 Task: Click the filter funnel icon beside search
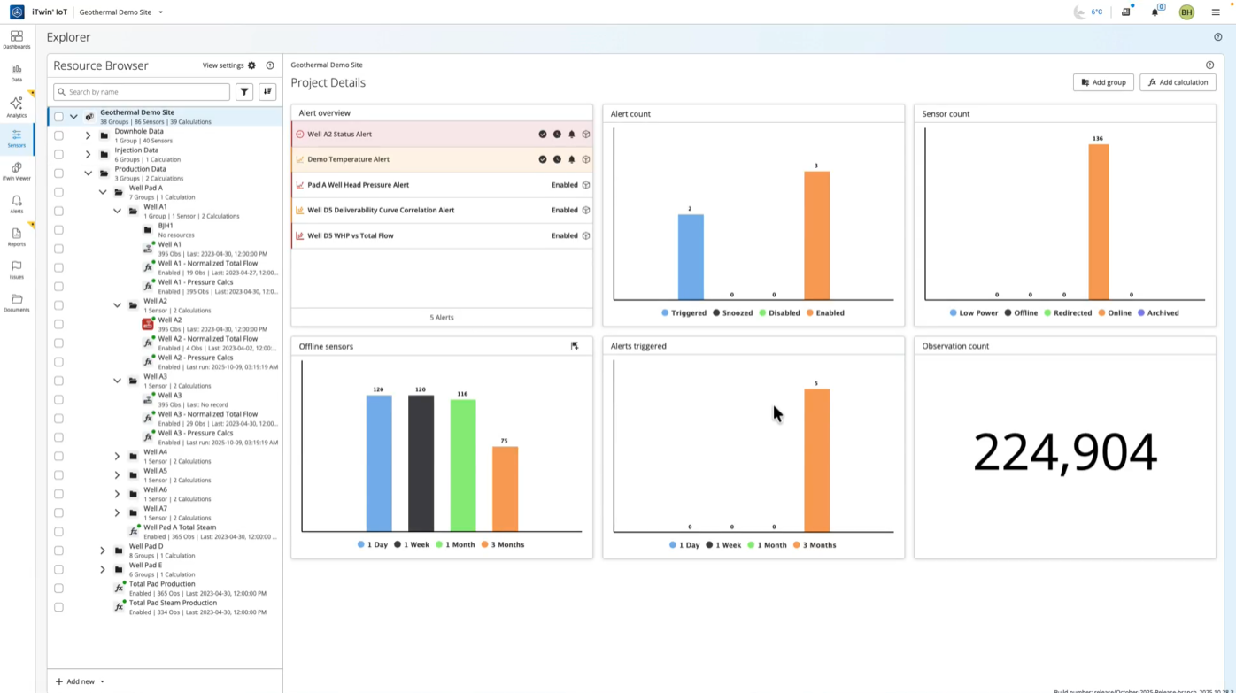244,92
